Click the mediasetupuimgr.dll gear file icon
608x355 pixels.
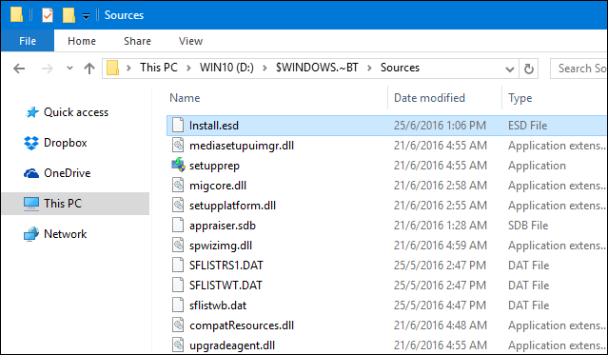(x=178, y=145)
